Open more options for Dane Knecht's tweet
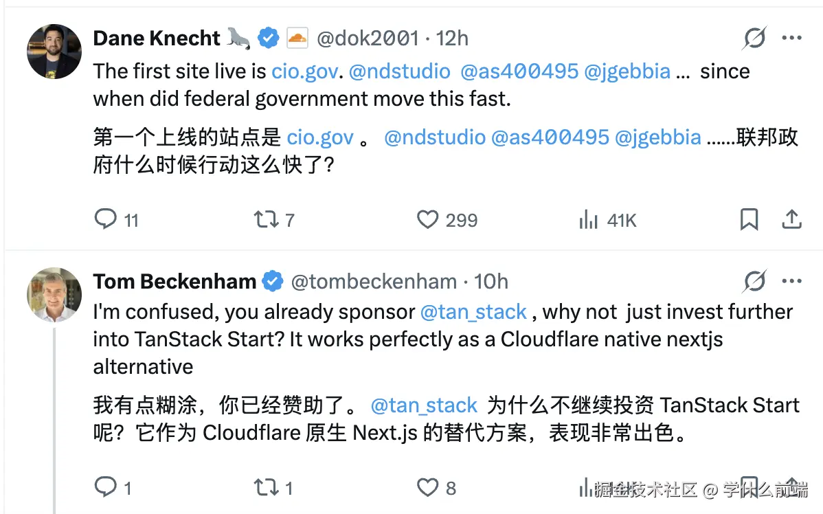823x514 pixels. point(792,38)
